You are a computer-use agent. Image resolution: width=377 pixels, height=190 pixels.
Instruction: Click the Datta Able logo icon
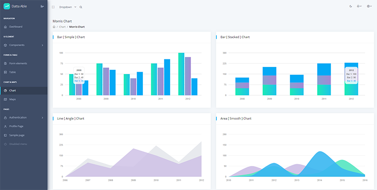pos(7,7)
